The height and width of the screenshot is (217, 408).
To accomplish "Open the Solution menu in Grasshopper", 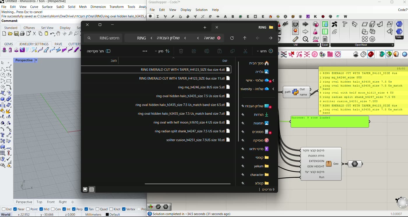I will (x=201, y=10).
